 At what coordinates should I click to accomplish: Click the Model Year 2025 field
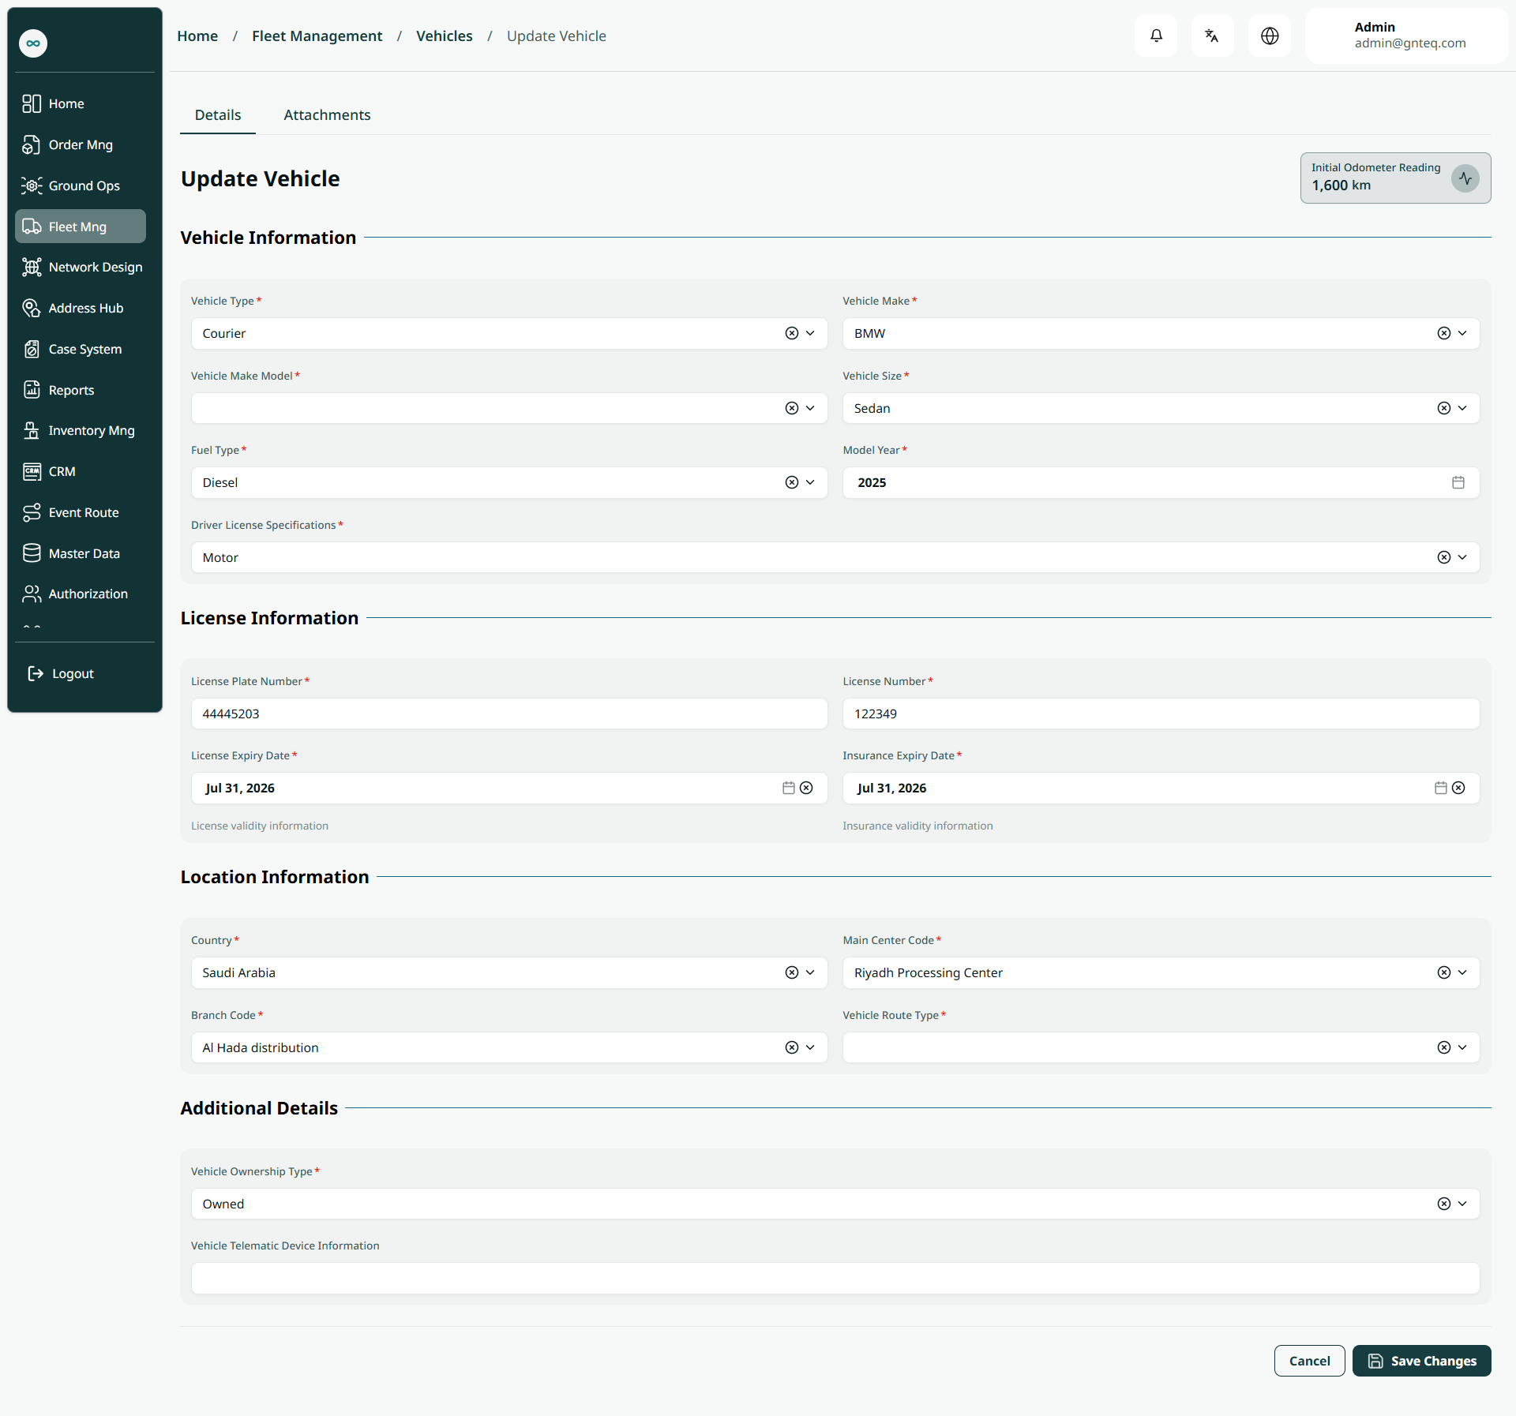coord(1161,482)
